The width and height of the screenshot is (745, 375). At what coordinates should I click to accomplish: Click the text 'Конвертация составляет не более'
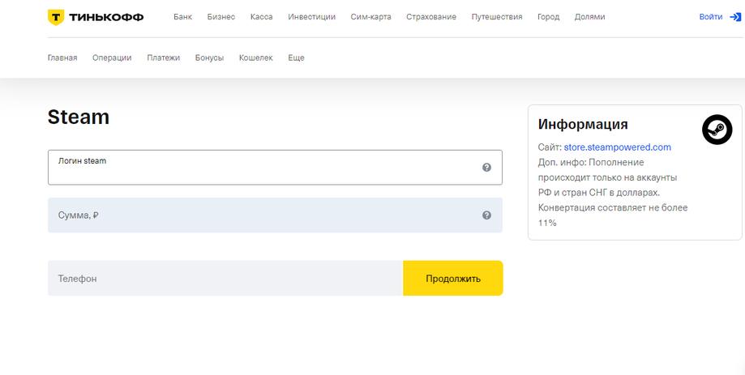pyautogui.click(x=613, y=208)
